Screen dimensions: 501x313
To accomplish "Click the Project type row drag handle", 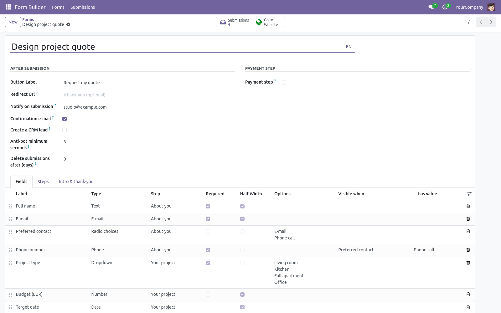I will 10,263.
